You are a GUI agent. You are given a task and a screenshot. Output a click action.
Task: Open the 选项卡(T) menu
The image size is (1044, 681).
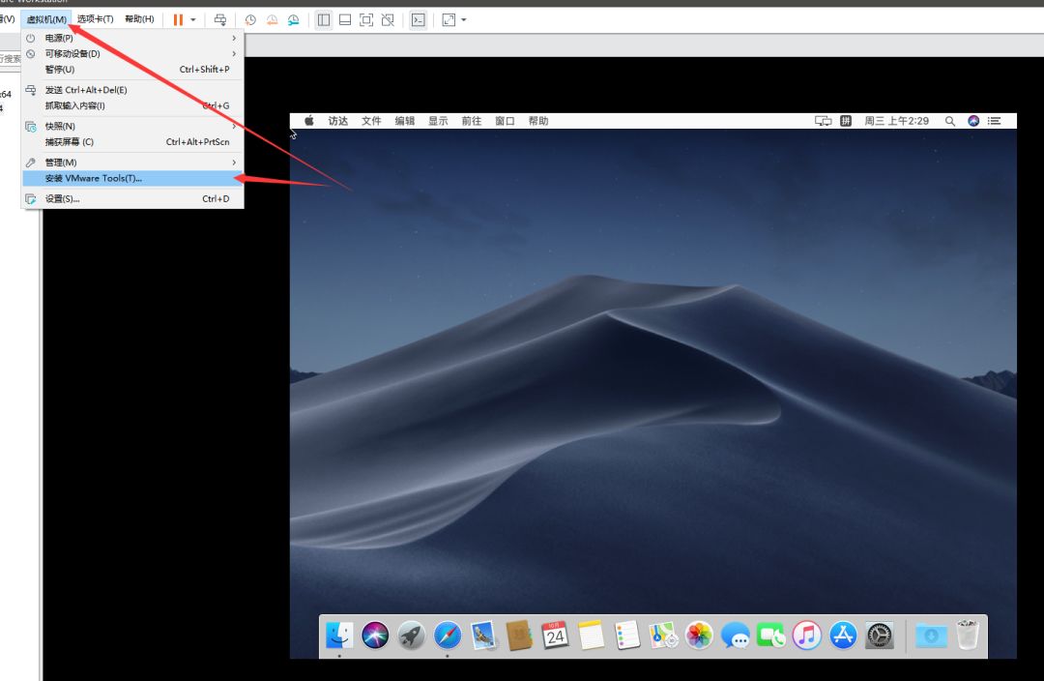[x=95, y=18]
